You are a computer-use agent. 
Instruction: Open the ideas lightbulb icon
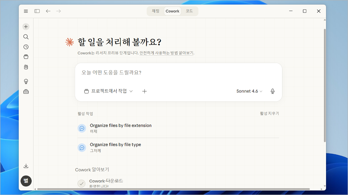pyautogui.click(x=26, y=82)
